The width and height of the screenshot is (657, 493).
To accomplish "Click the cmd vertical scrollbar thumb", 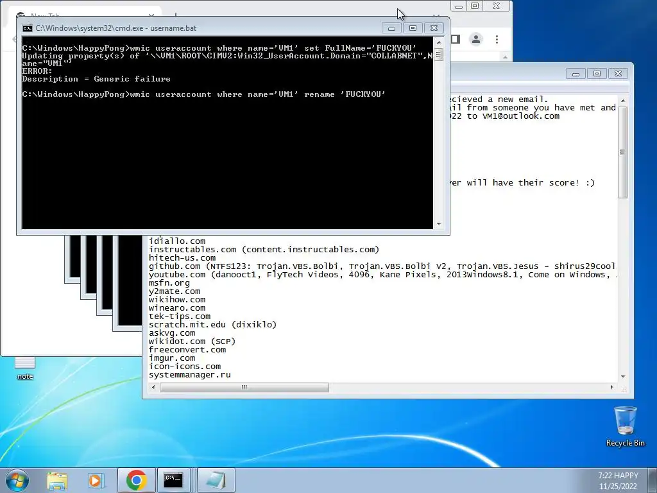I will coord(439,55).
